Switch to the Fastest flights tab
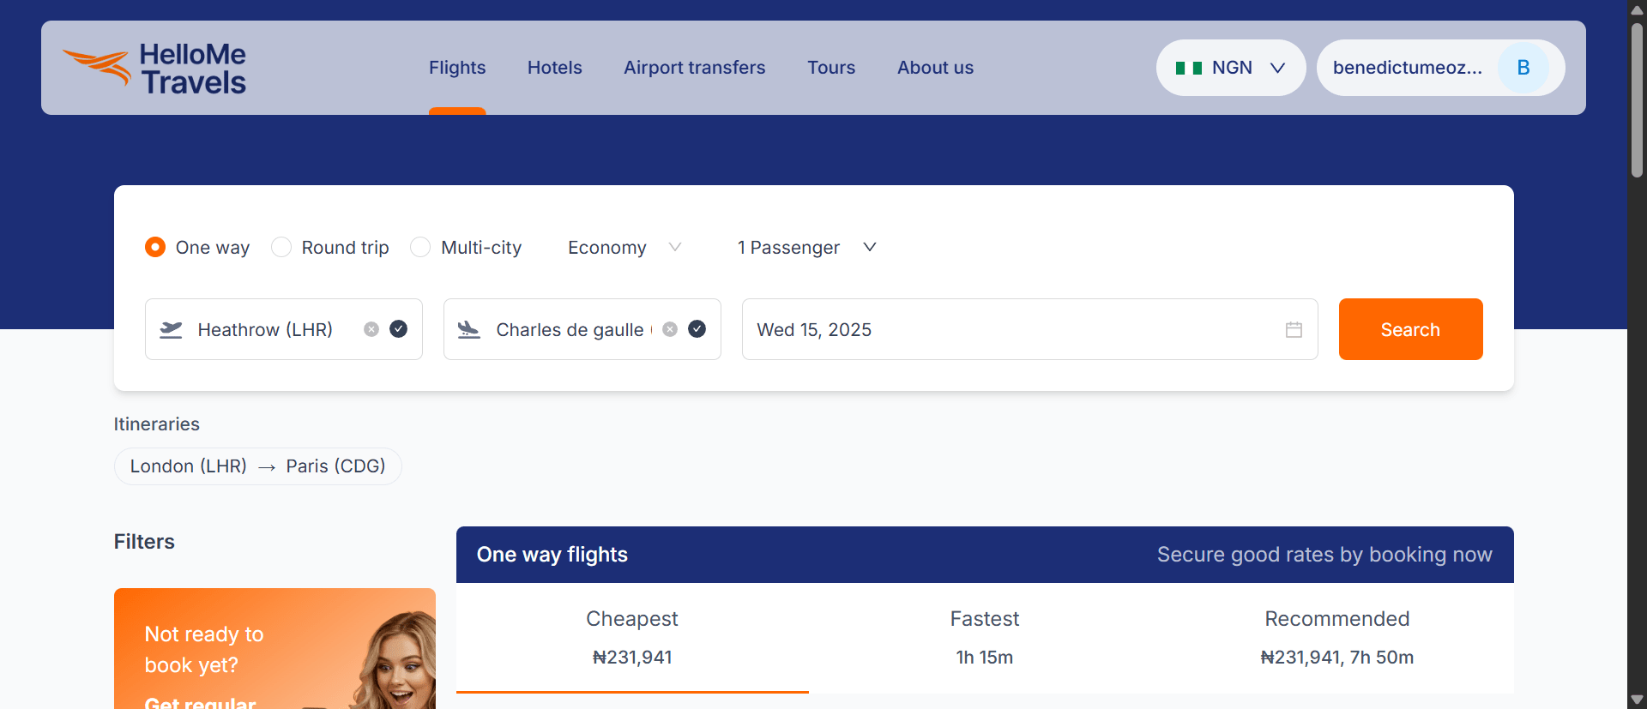Image resolution: width=1647 pixels, height=709 pixels. (984, 637)
